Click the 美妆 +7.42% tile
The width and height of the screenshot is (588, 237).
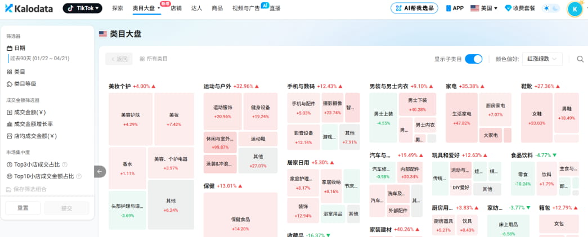coord(174,119)
